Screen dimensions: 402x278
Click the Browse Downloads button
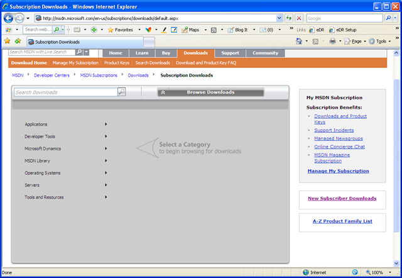click(210, 92)
